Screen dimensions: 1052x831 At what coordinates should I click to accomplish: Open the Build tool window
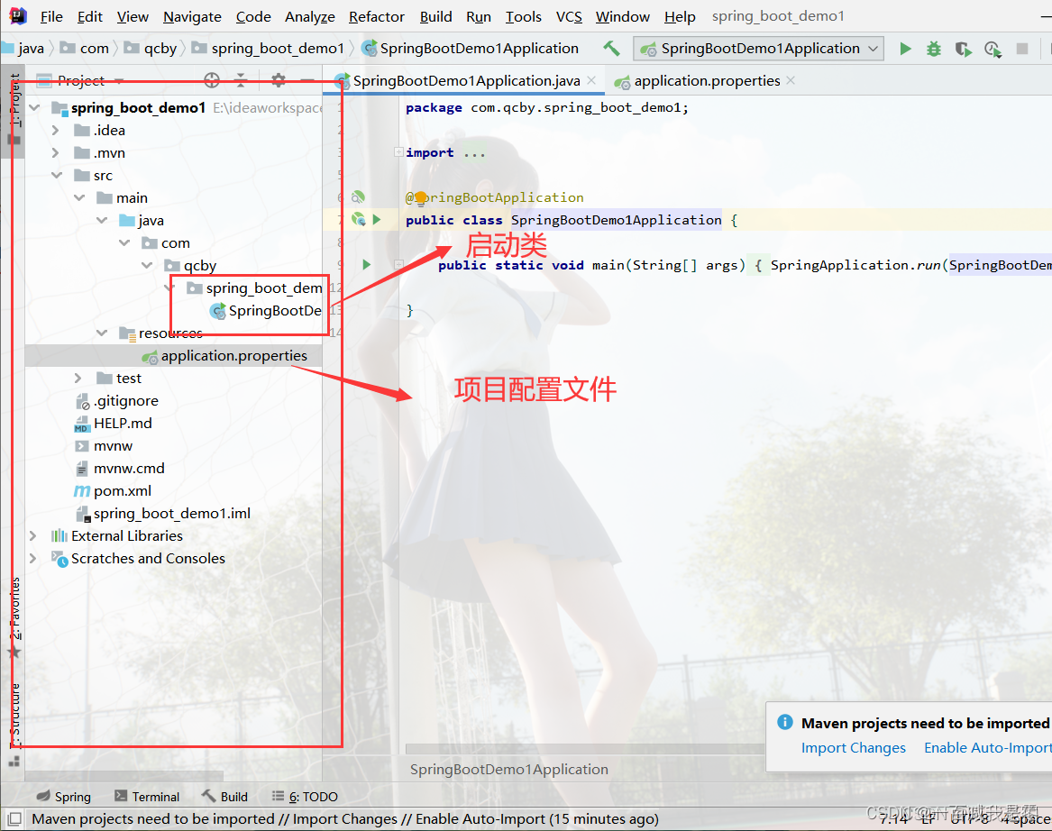pyautogui.click(x=224, y=796)
